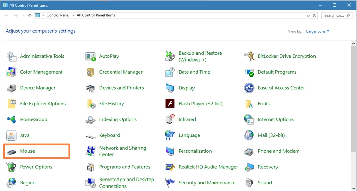Open the Flash Player icon
Viewport: 357px width, 191px height.
(170, 104)
